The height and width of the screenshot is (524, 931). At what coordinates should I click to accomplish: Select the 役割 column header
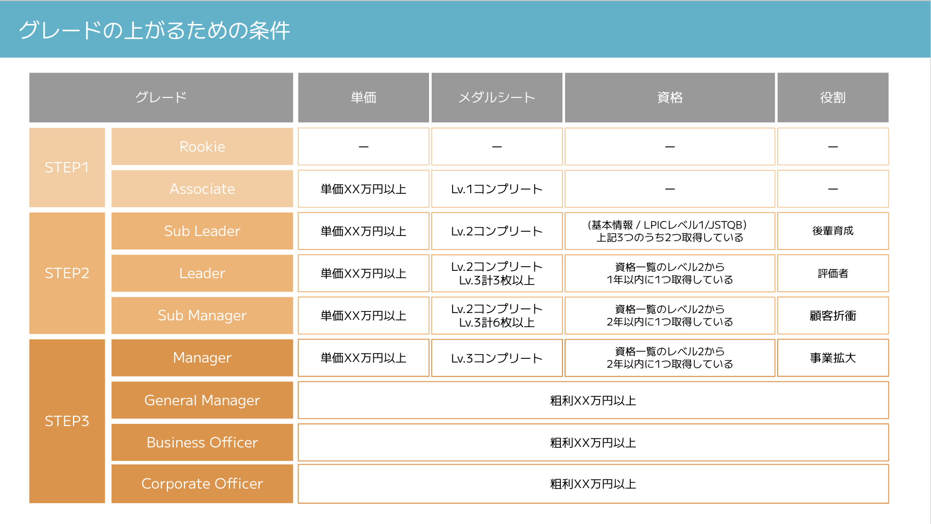pyautogui.click(x=833, y=97)
